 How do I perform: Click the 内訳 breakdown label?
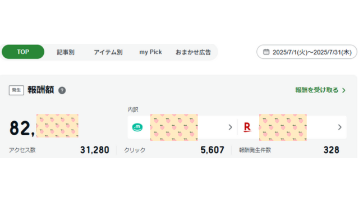133,110
